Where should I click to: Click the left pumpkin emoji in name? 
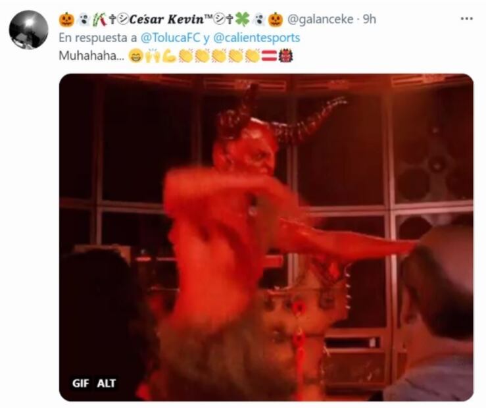[66, 20]
